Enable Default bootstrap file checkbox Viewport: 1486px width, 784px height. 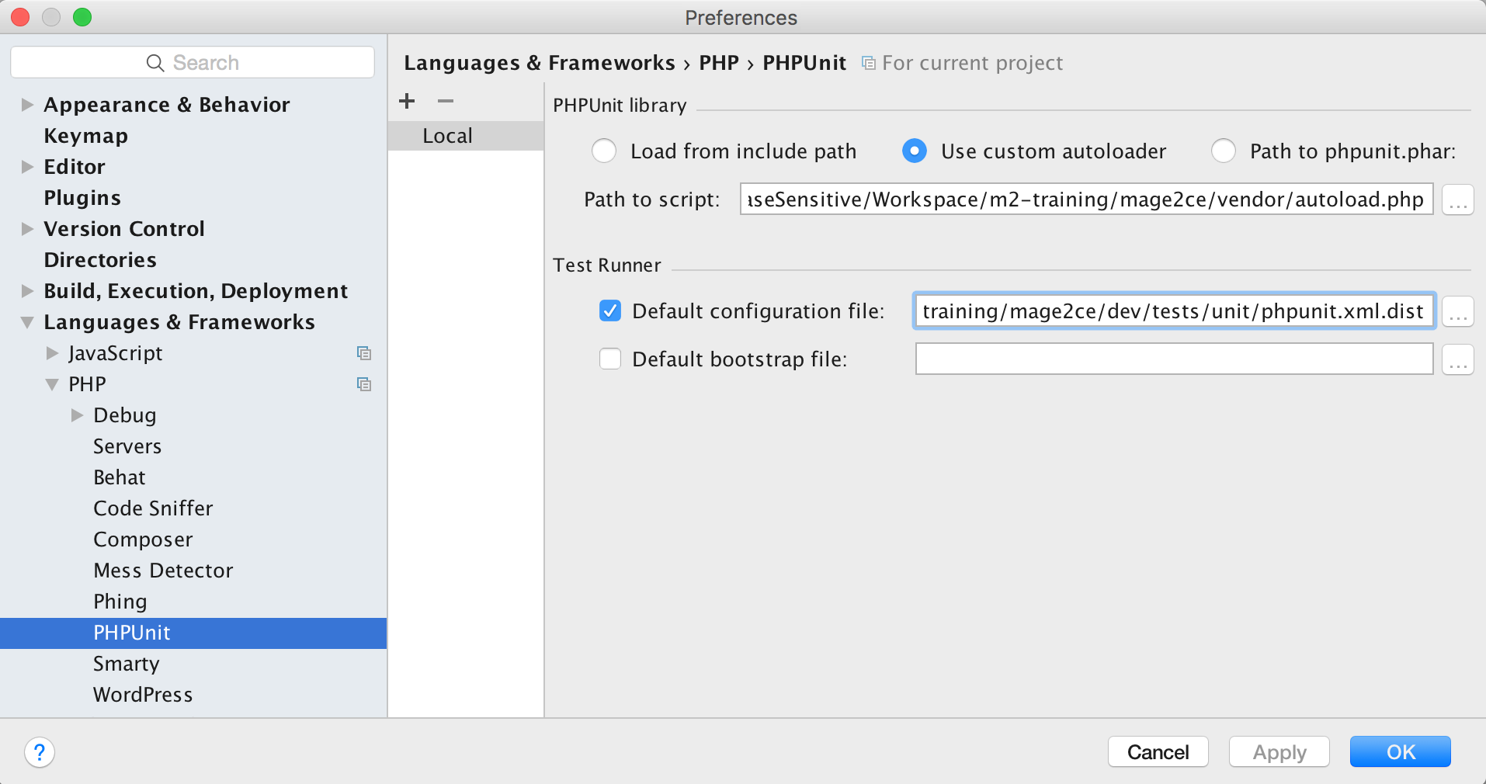tap(610, 359)
